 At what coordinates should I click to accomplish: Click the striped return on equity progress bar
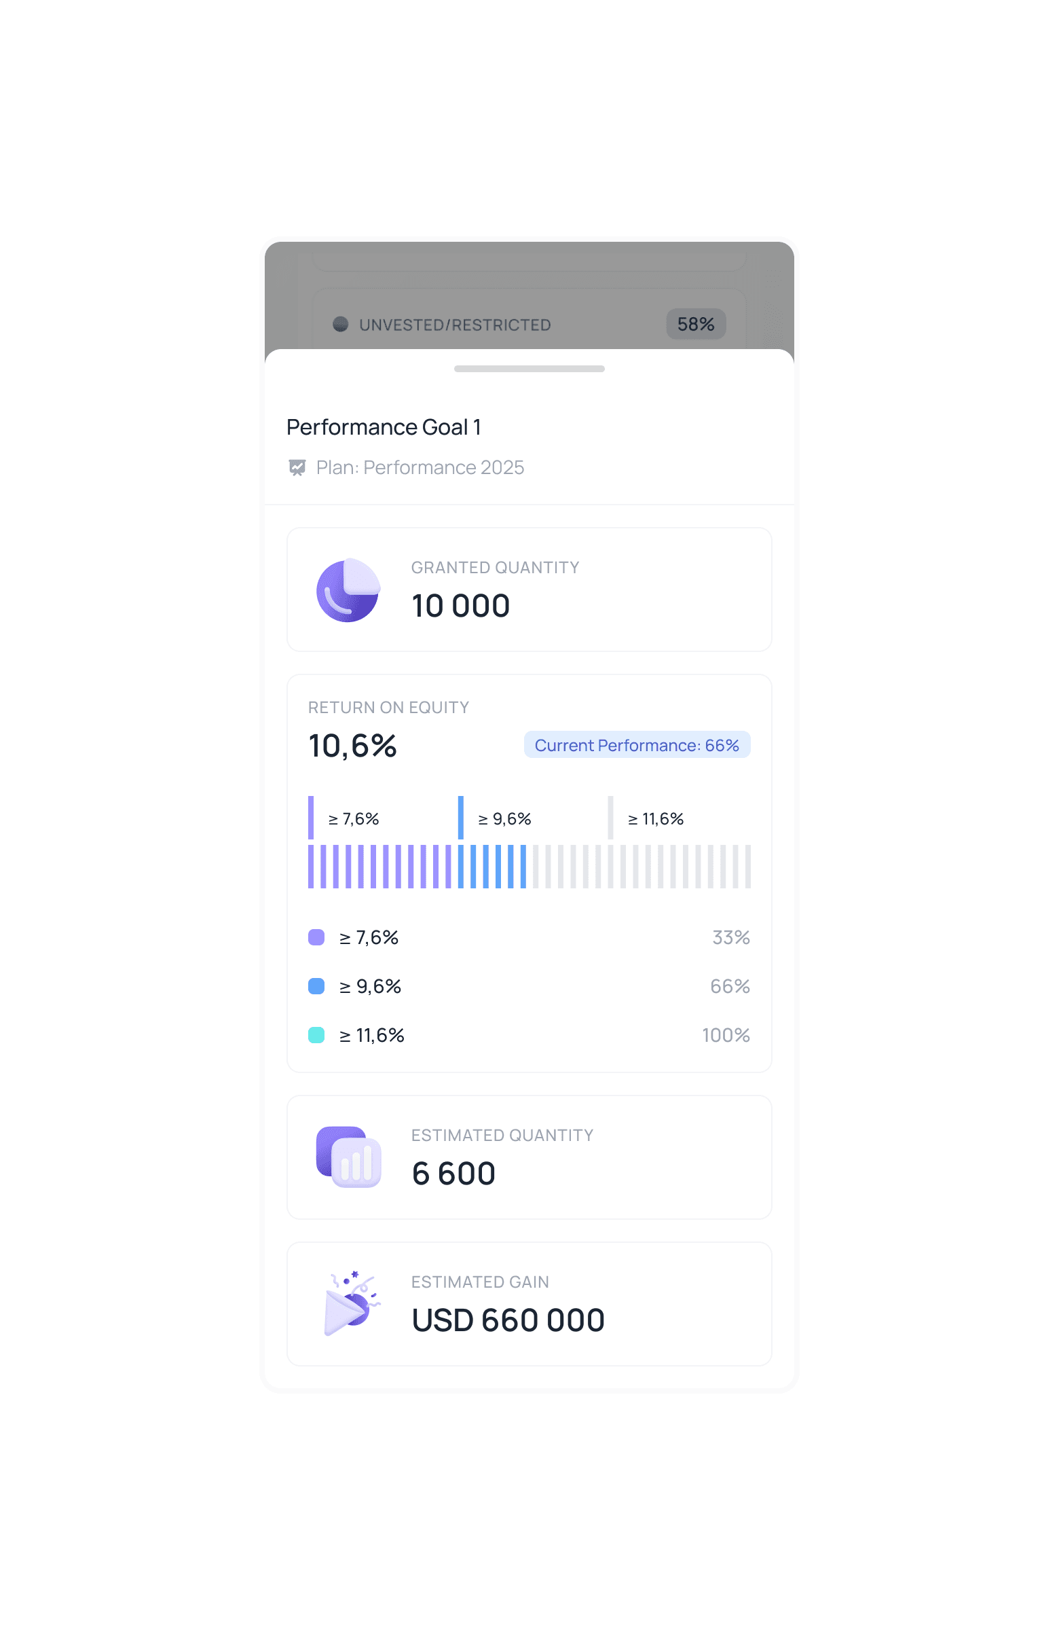pyautogui.click(x=529, y=867)
